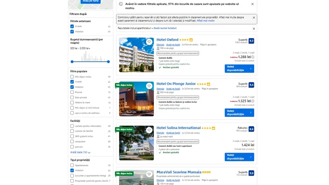Image resolution: width=329 pixels, height=185 pixels.
Task: Close the comision plătit ranking notice
Action: (x=254, y=18)
